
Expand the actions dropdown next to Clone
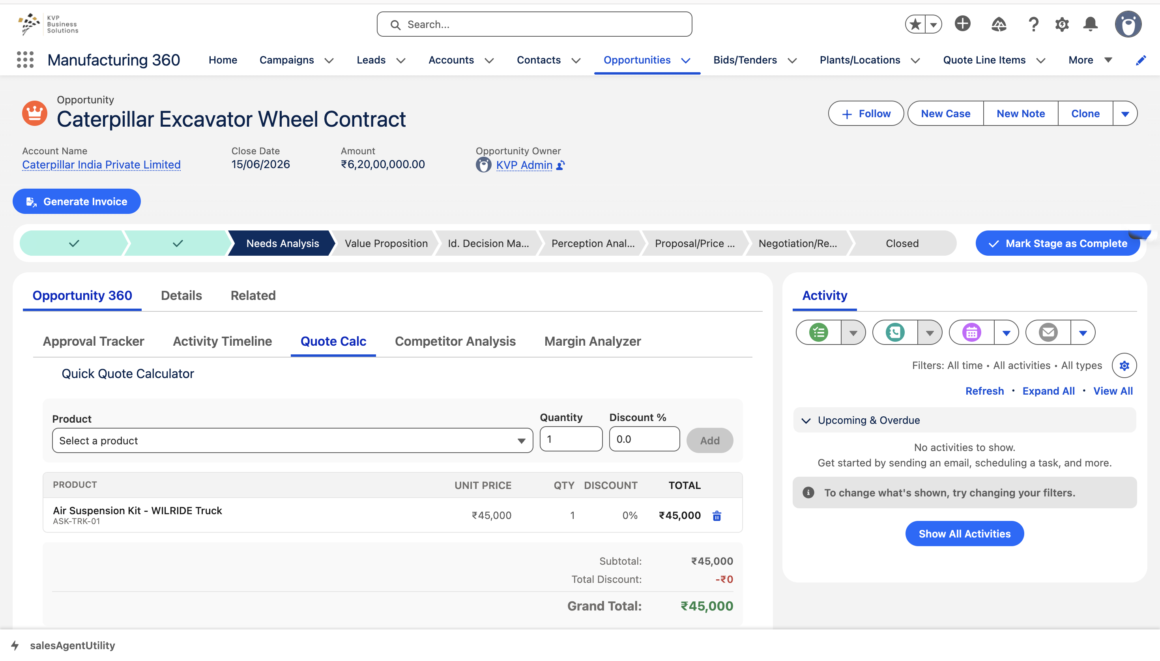(1124, 114)
